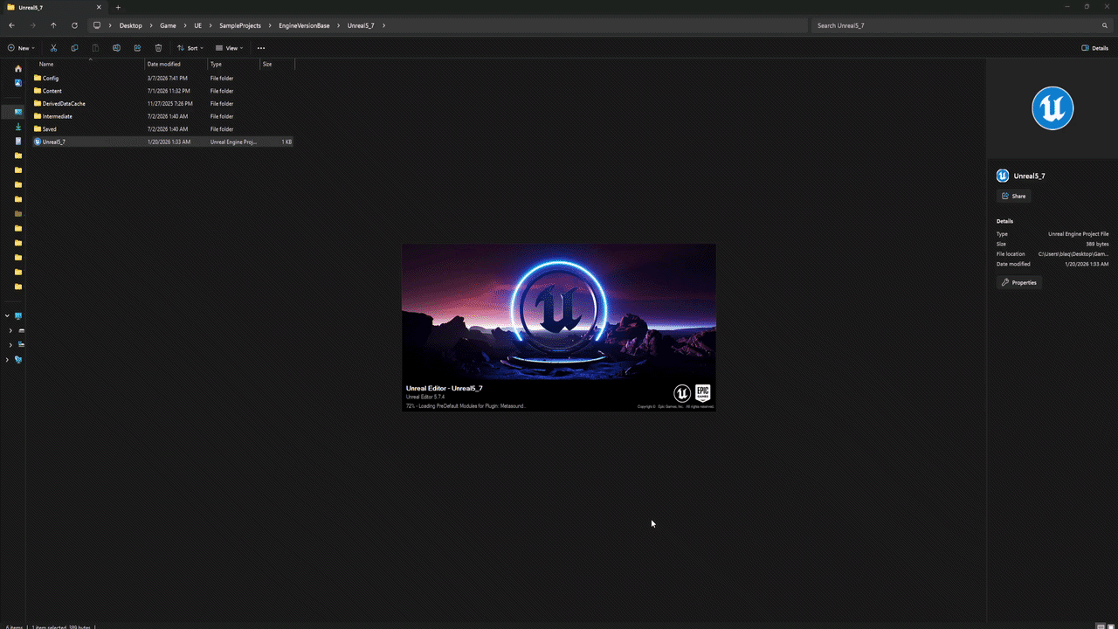This screenshot has height=629, width=1118.
Task: Select the Content folder row
Action: click(162, 91)
